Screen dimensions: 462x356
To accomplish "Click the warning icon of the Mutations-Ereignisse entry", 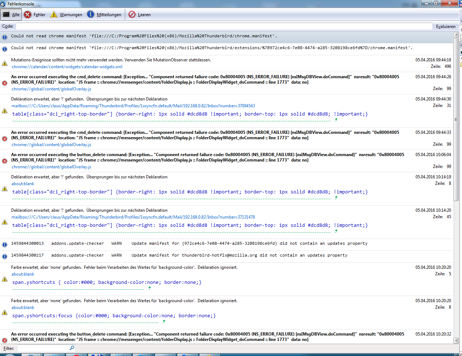I will point(5,63).
